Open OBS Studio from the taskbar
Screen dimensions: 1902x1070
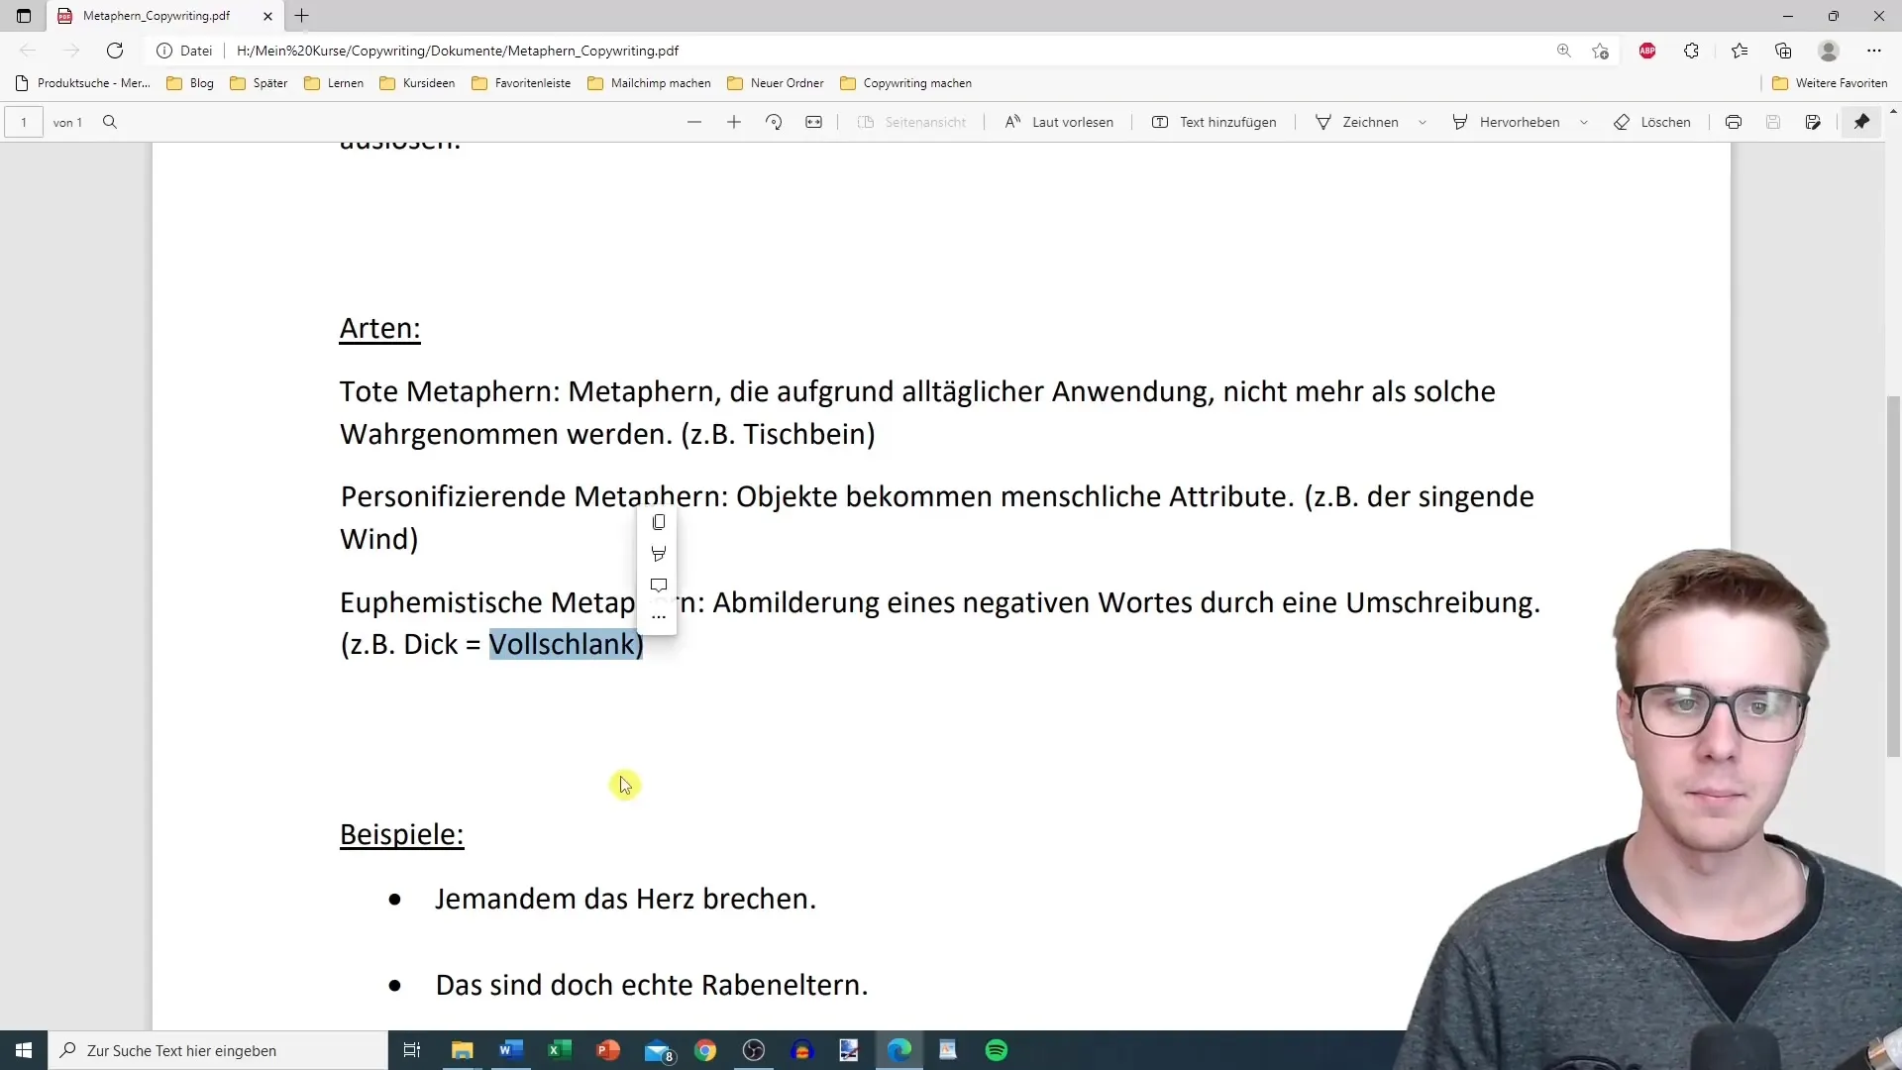tap(754, 1050)
